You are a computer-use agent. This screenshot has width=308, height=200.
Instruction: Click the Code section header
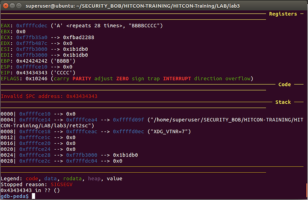(x=284, y=85)
